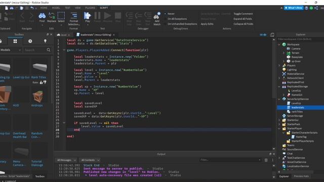Click the Output filter field
The width and height of the screenshot is (324, 182).
coord(230,160)
